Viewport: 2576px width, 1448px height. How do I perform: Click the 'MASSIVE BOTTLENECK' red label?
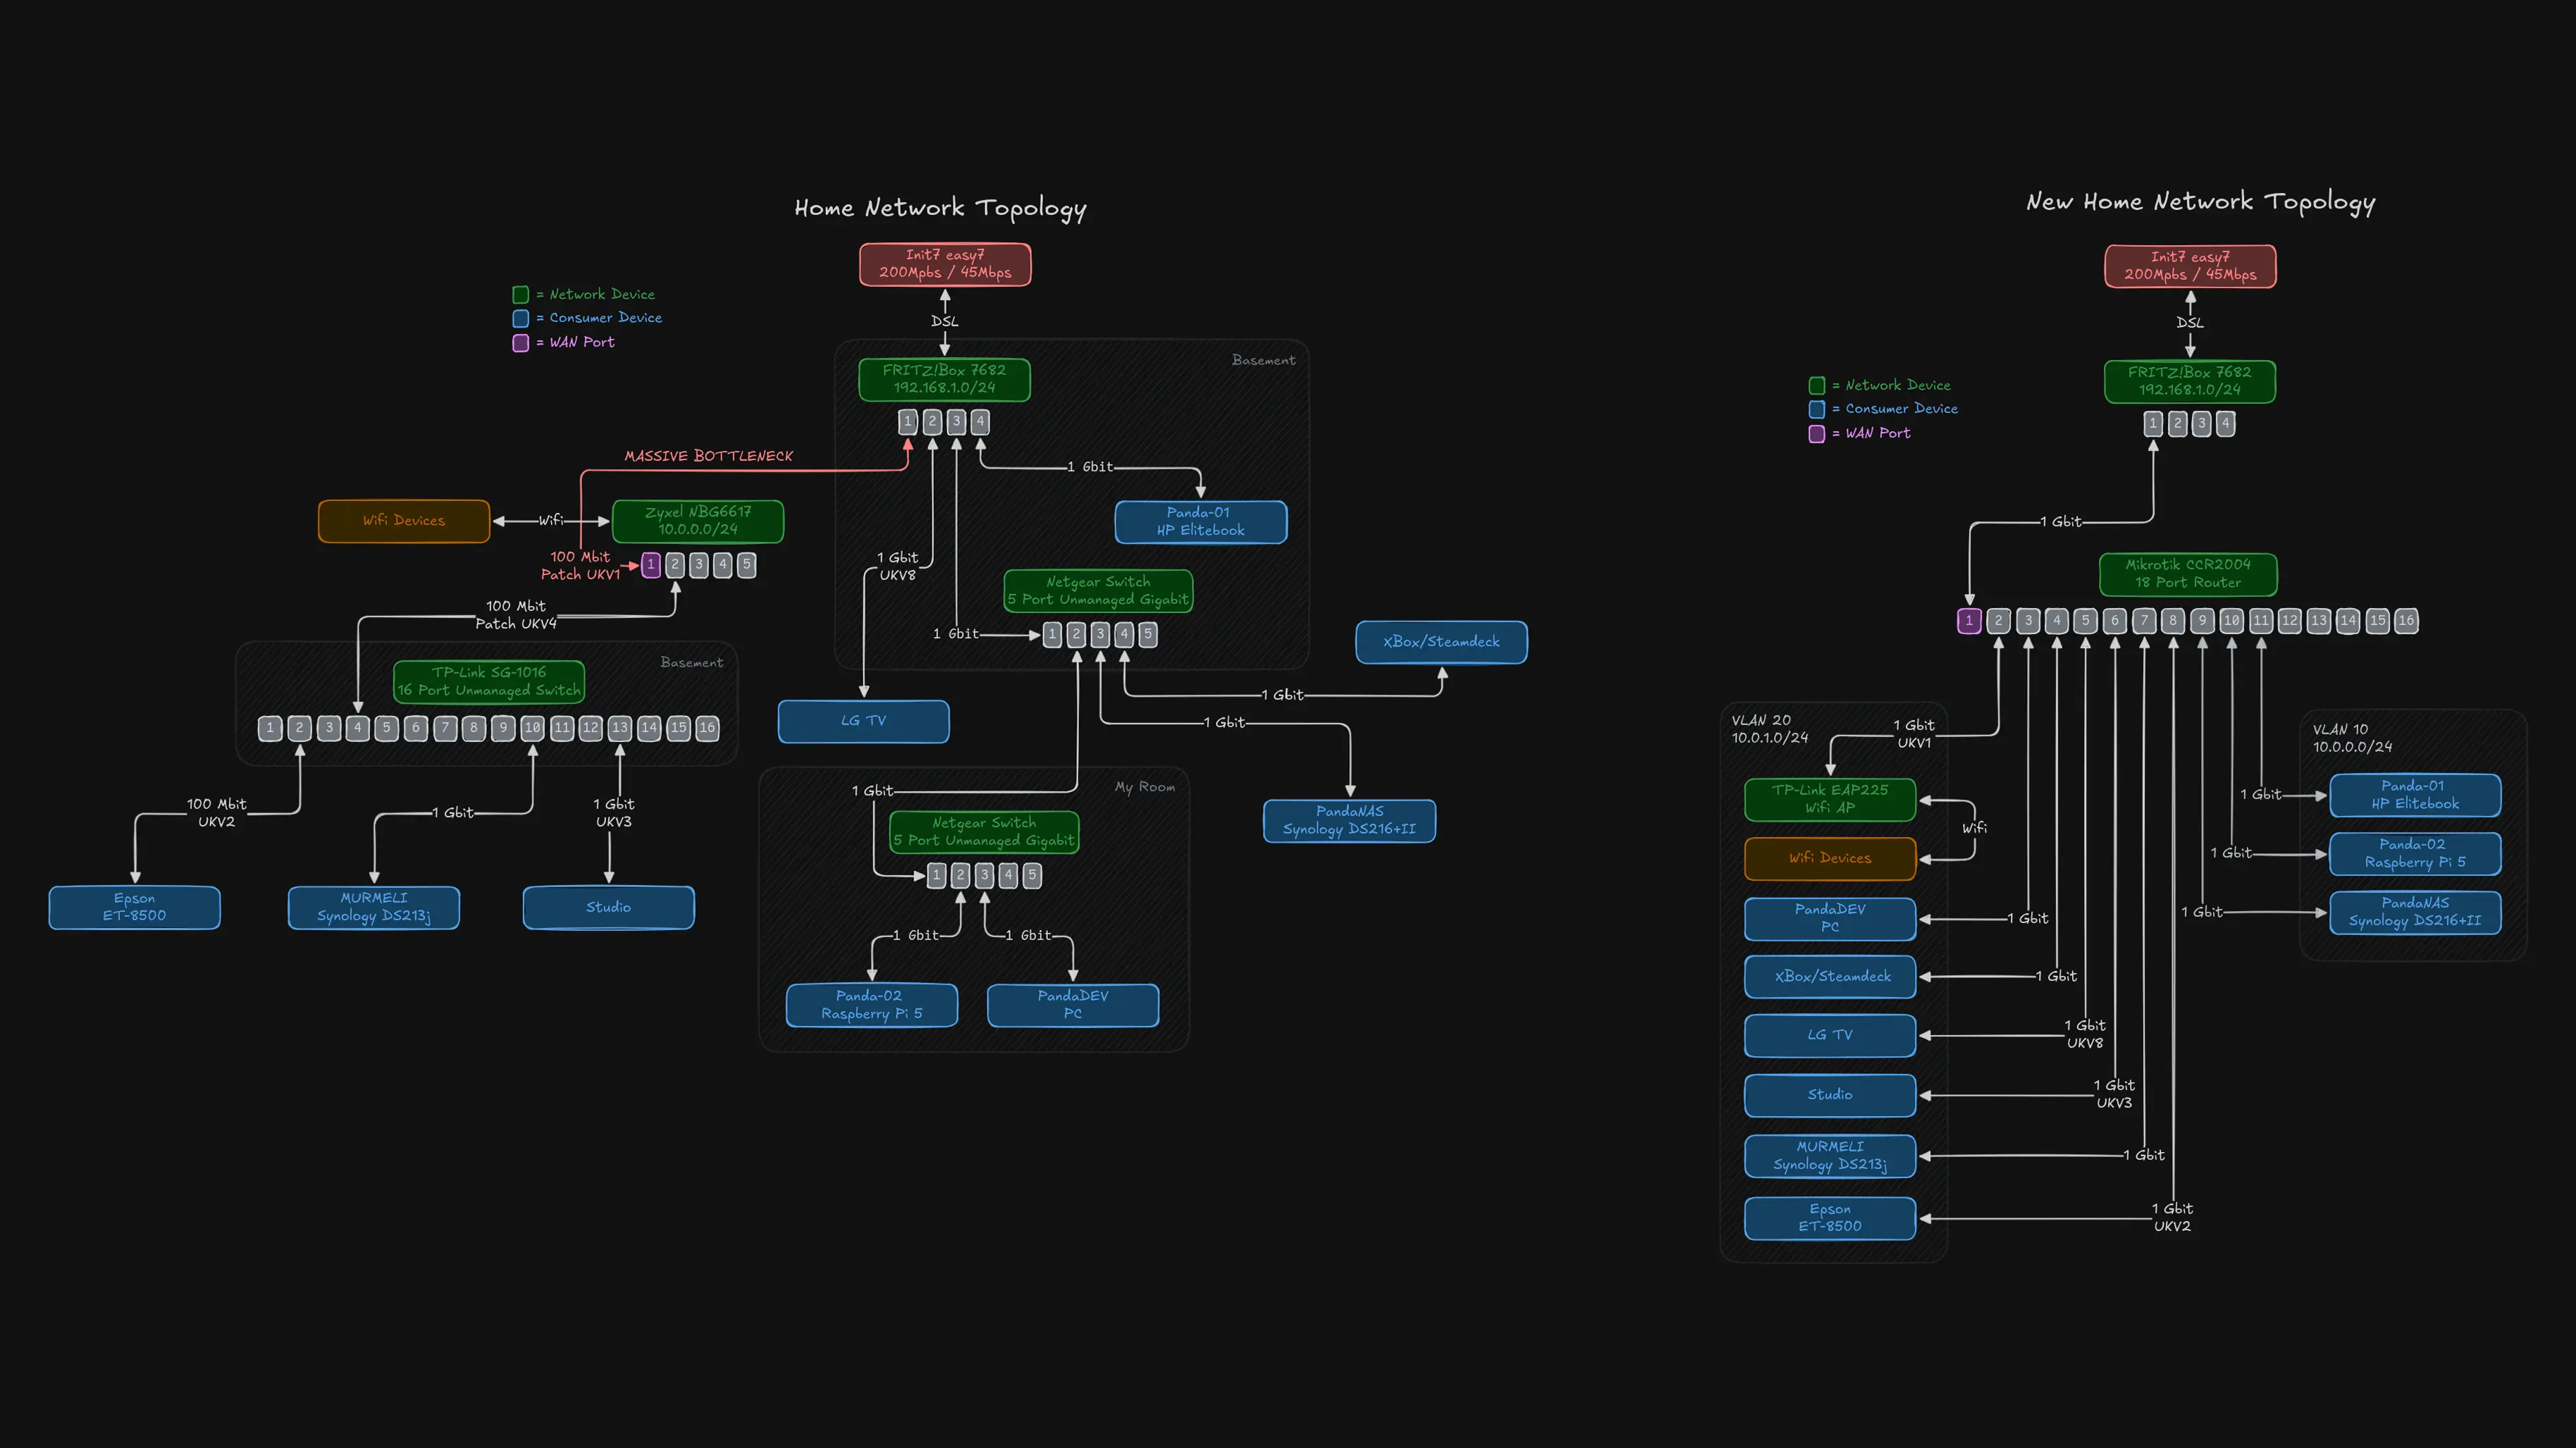pos(709,456)
